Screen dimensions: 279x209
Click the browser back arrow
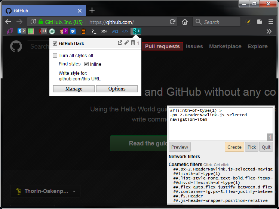(x=8, y=22)
